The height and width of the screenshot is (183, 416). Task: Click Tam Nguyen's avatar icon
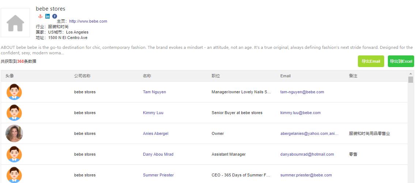tap(14, 92)
